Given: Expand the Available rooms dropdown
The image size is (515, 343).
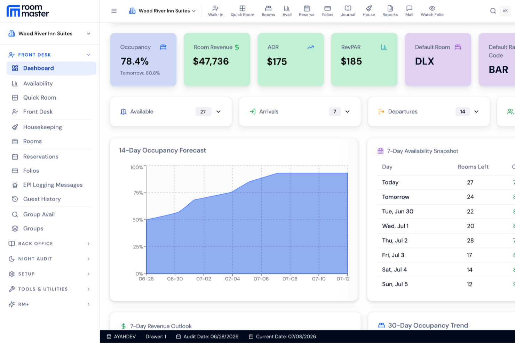Looking at the screenshot, I should [x=219, y=112].
